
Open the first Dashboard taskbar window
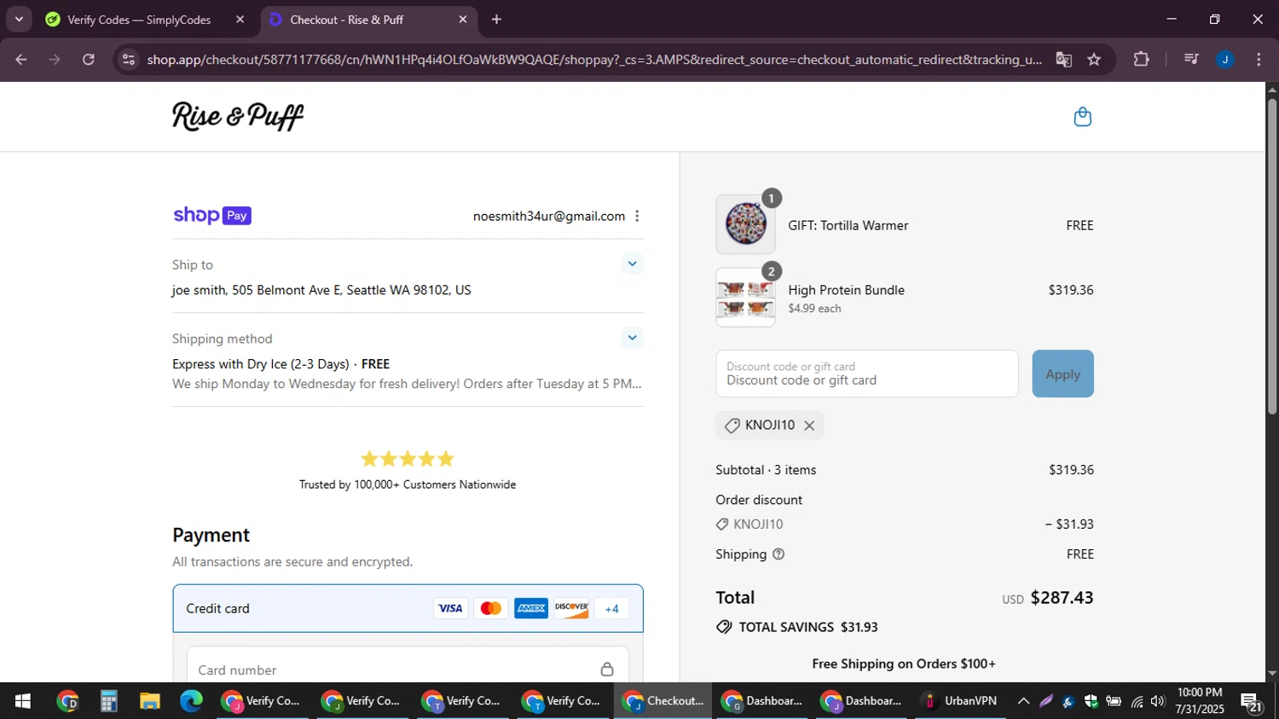(761, 701)
